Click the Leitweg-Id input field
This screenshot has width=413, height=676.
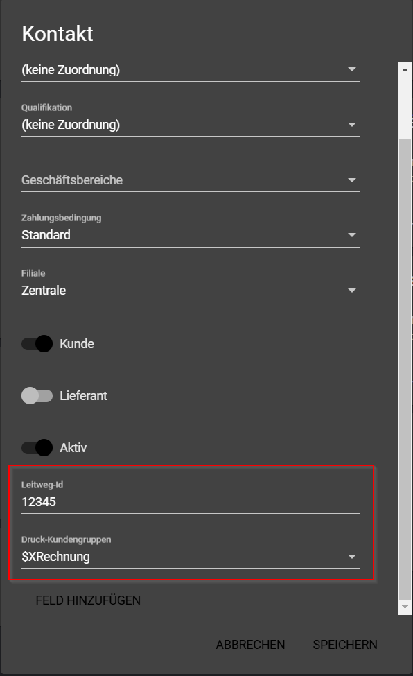point(190,502)
